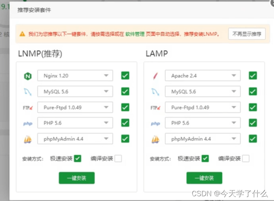Click the FTP icon in LAMP panel
Viewport: 274px width, 201px height.
(x=155, y=108)
